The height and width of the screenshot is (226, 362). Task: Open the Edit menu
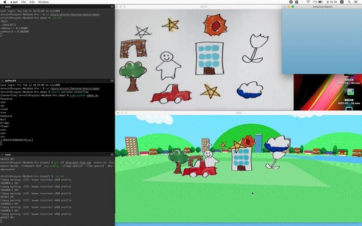pyautogui.click(x=32, y=2)
